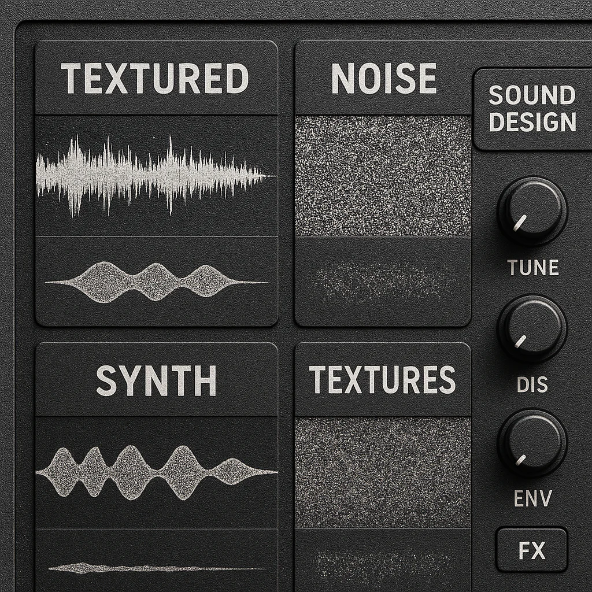Open the TEXTURES category header
592x592 pixels.
[x=383, y=379]
